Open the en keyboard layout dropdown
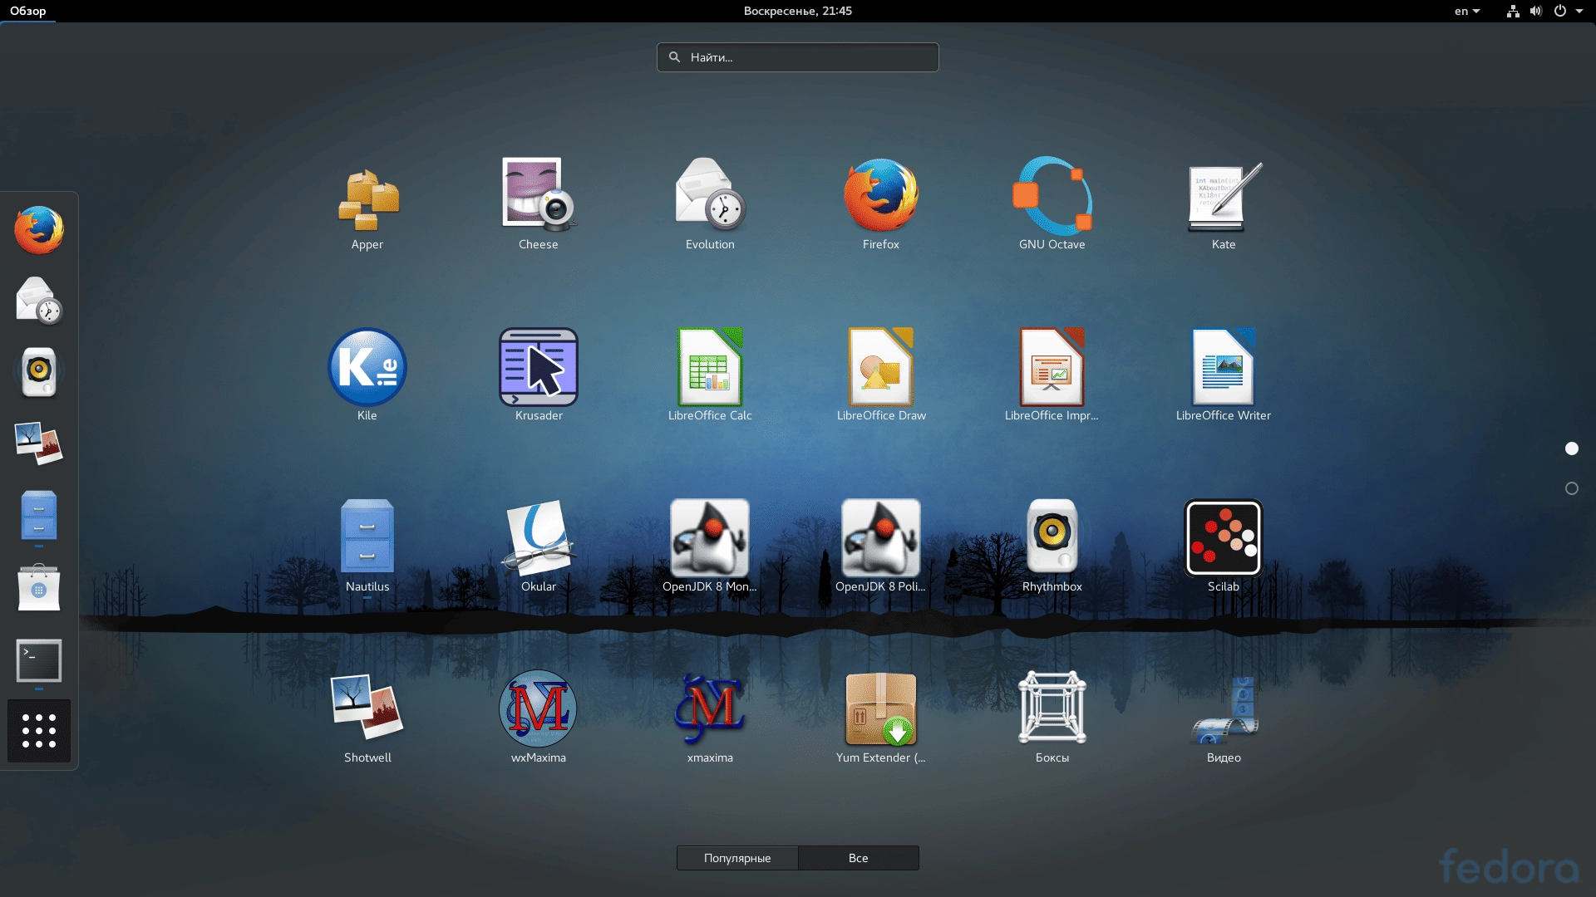The image size is (1596, 897). tap(1467, 11)
